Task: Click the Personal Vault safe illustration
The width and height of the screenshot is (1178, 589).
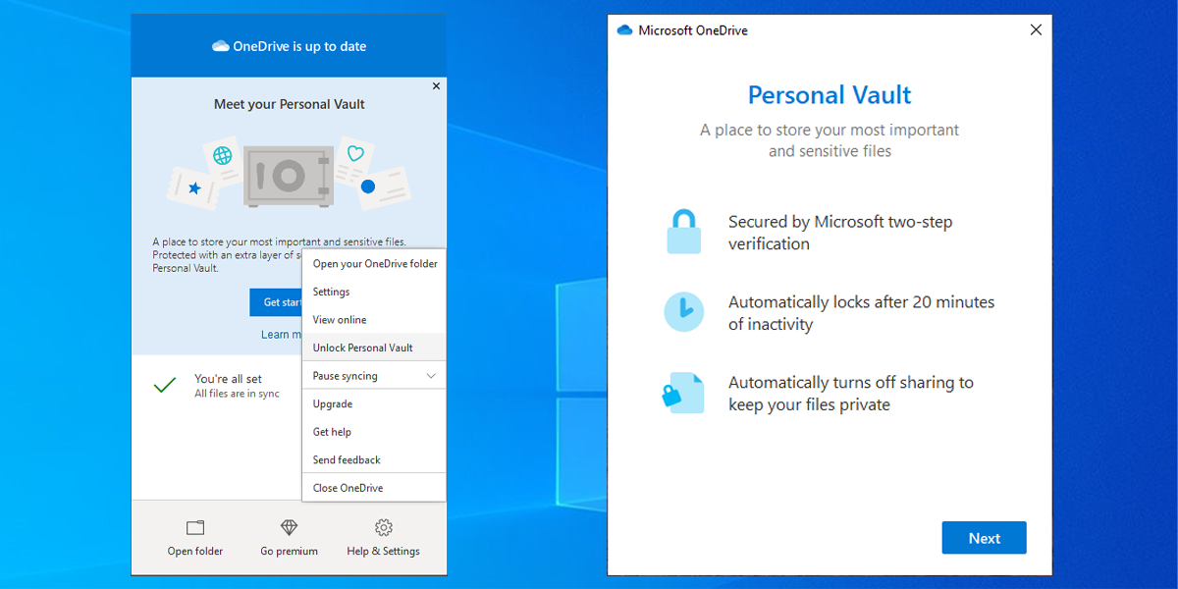Action: click(288, 175)
